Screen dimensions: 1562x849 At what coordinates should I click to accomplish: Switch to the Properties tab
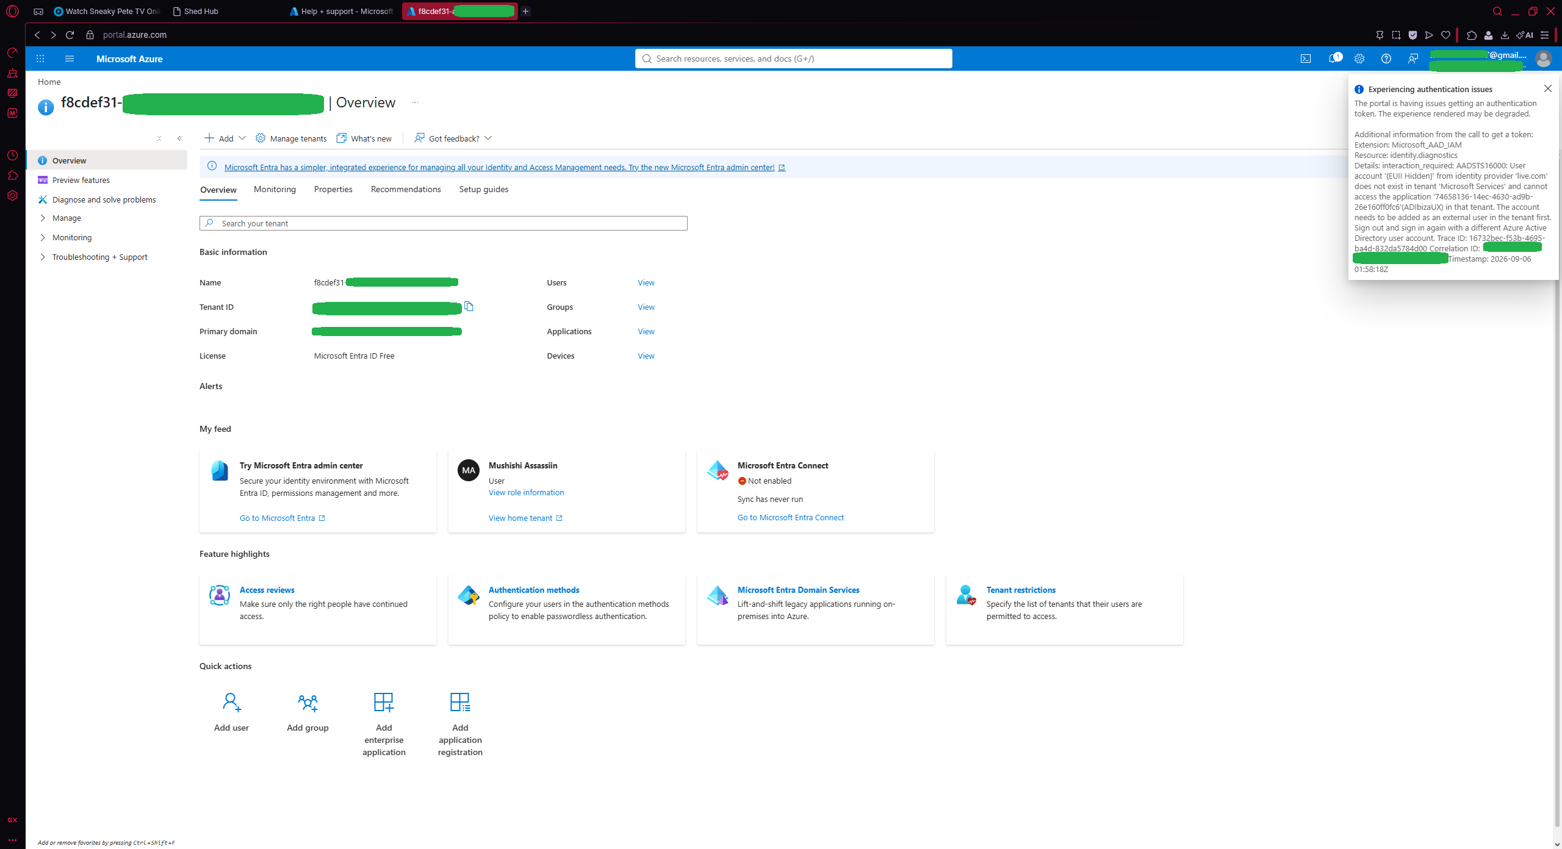333,189
